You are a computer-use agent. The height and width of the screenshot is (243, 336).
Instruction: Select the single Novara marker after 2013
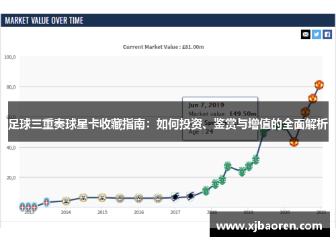(46, 202)
